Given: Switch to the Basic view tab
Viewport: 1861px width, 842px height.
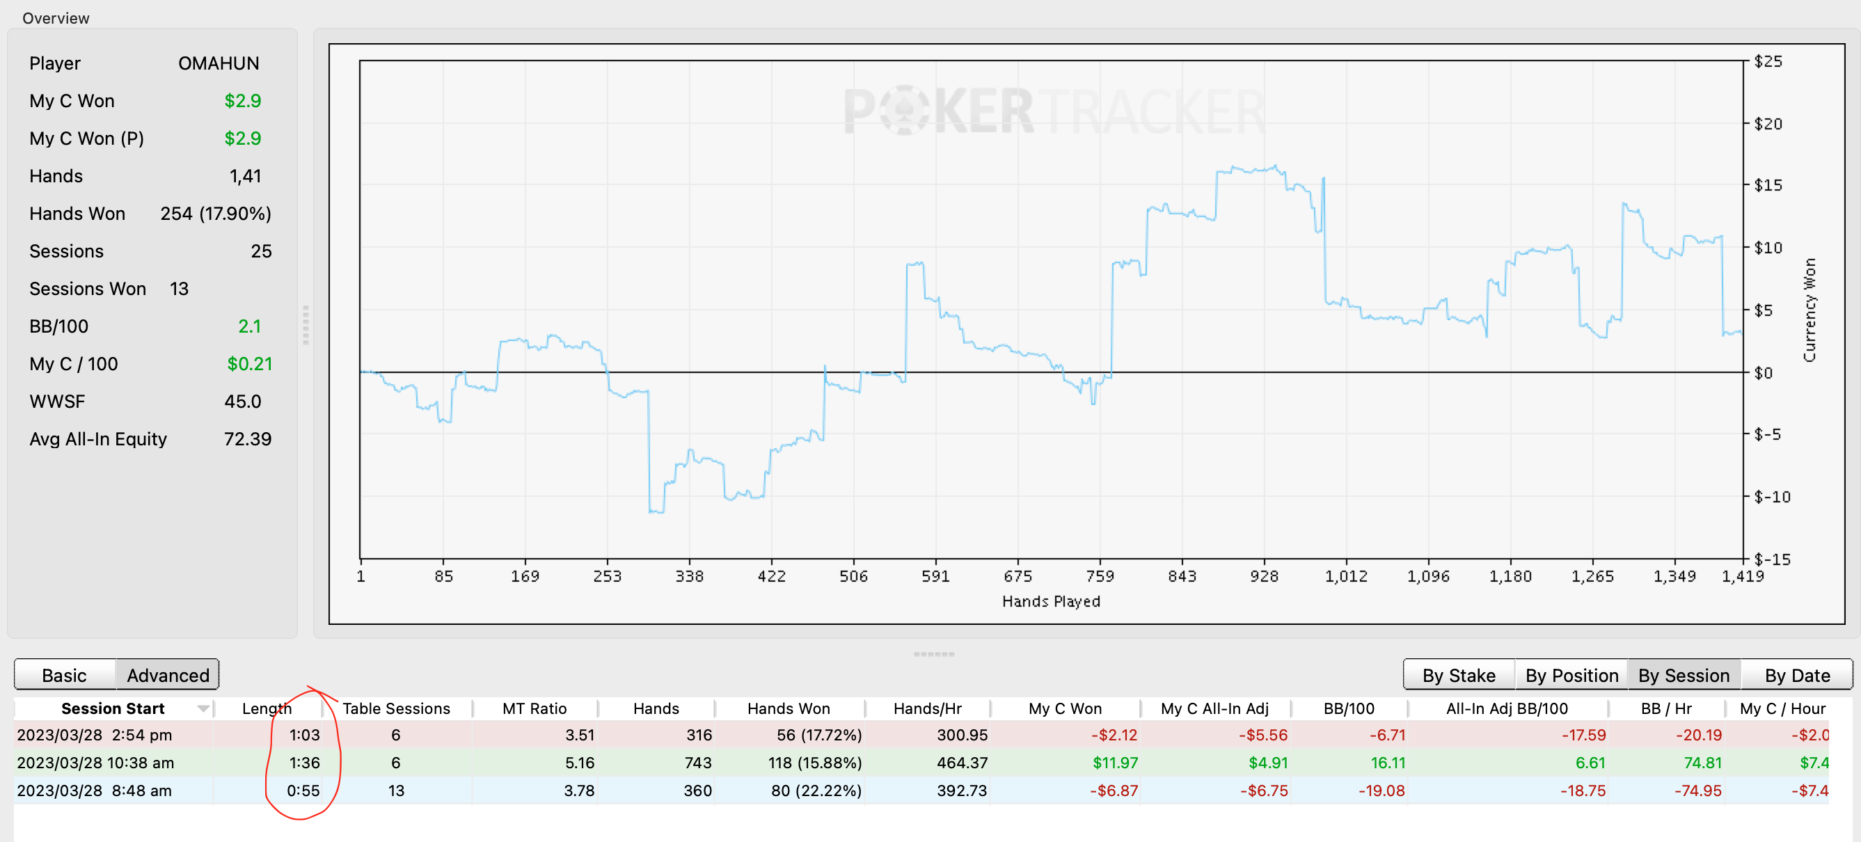Looking at the screenshot, I should click(64, 674).
